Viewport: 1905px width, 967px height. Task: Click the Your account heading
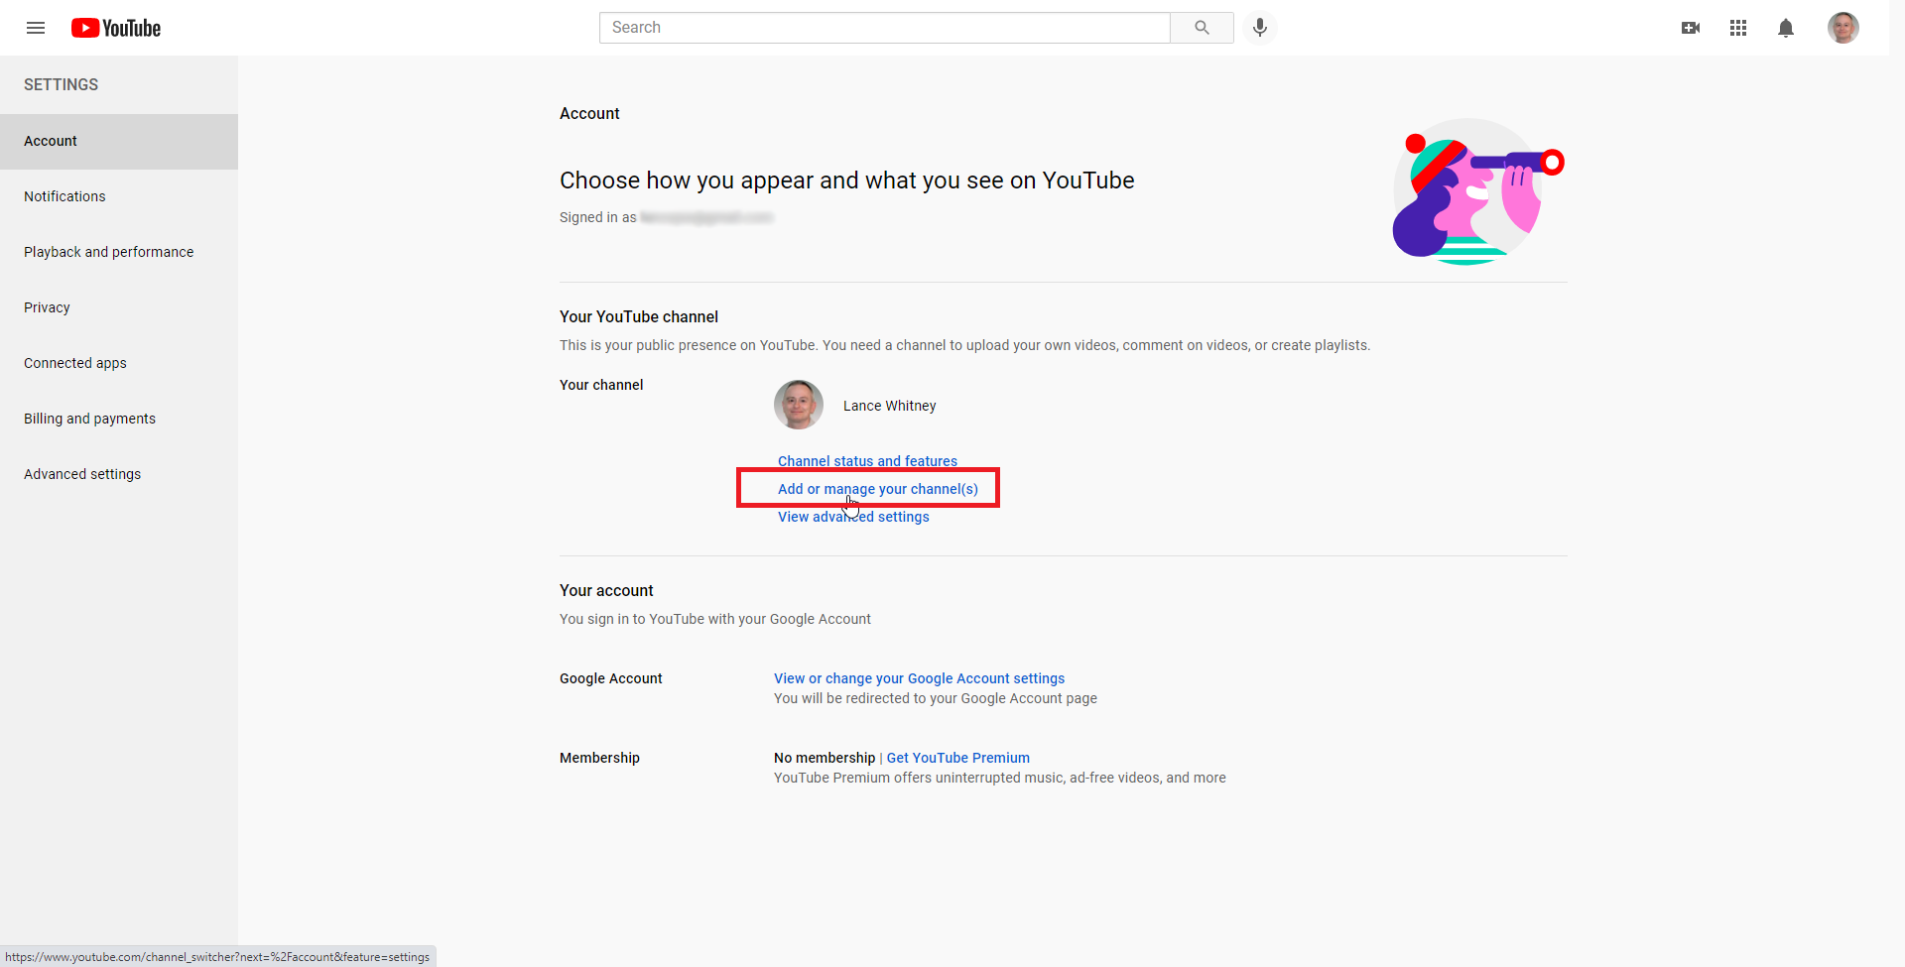(606, 591)
